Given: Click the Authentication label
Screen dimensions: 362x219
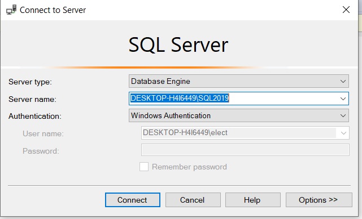Looking at the screenshot, I should click(x=35, y=116).
